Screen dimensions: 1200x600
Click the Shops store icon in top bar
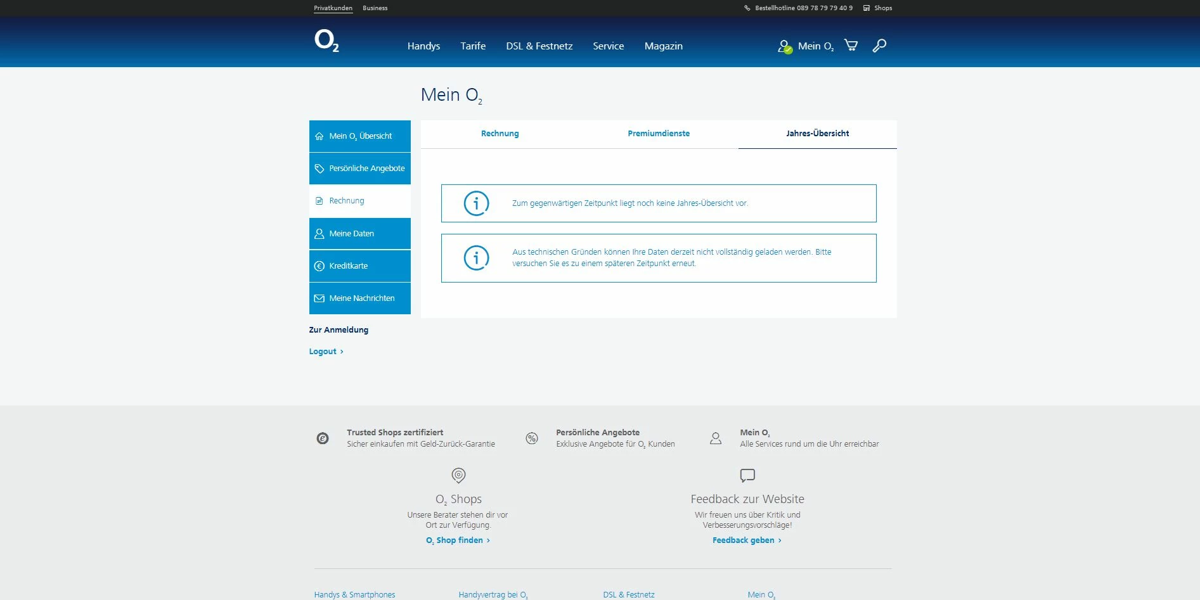click(x=867, y=8)
